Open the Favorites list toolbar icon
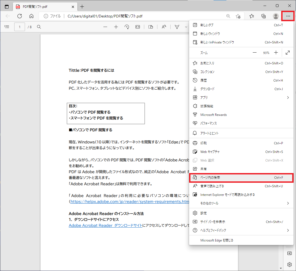Viewport: 296px width, 271px height. pos(252,16)
